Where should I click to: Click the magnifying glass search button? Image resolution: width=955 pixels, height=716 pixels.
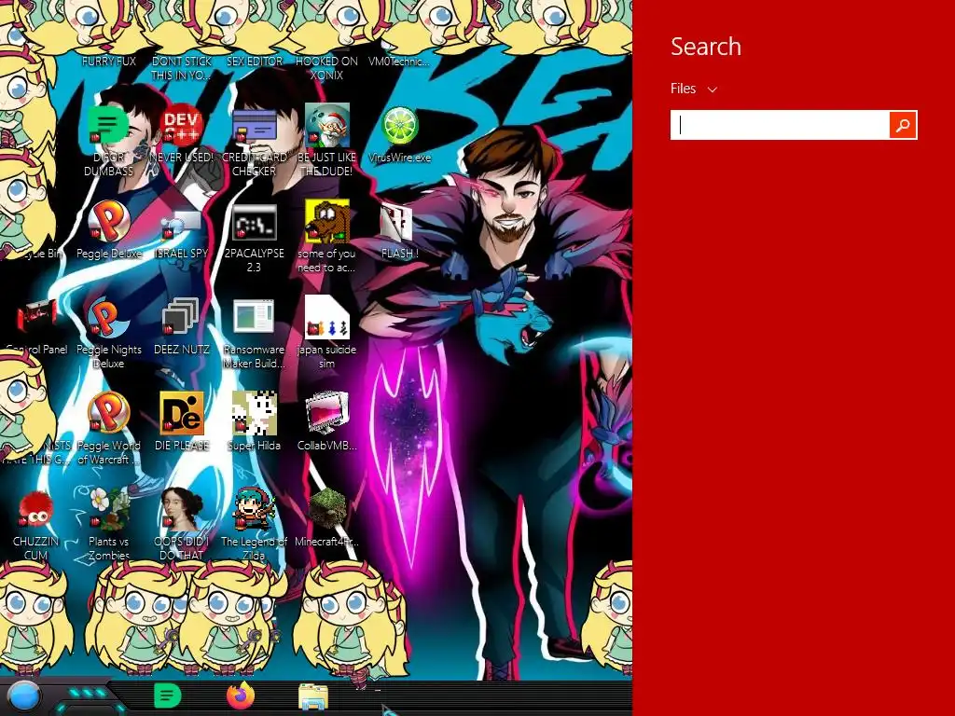tap(903, 125)
